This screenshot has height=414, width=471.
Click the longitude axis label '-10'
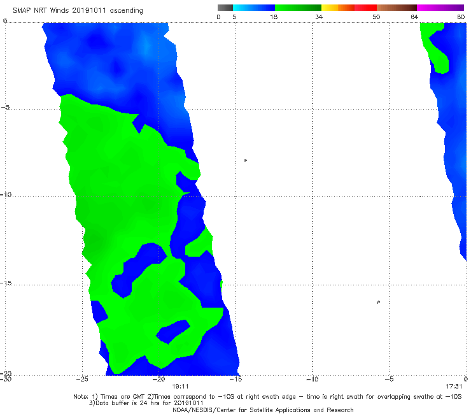[x=312, y=379]
